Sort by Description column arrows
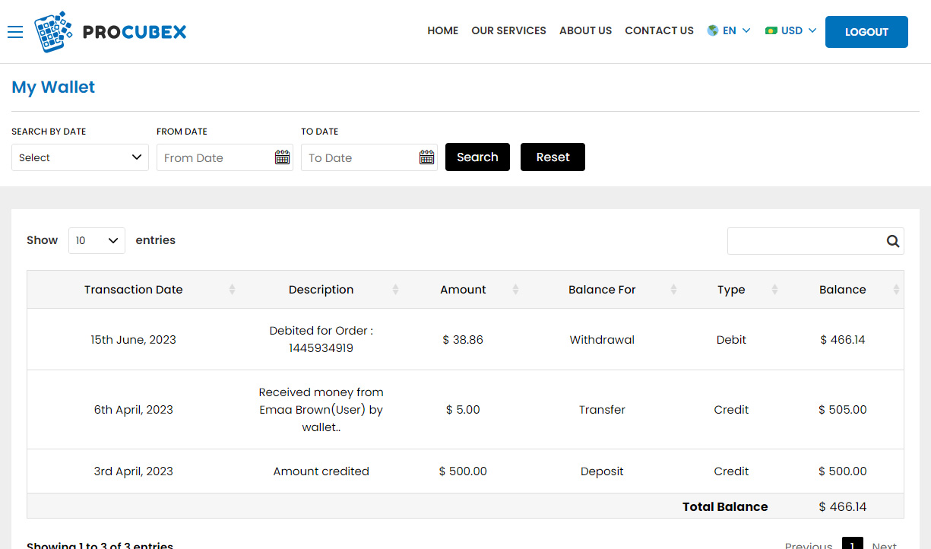Screen dimensions: 931x549 click(x=395, y=290)
